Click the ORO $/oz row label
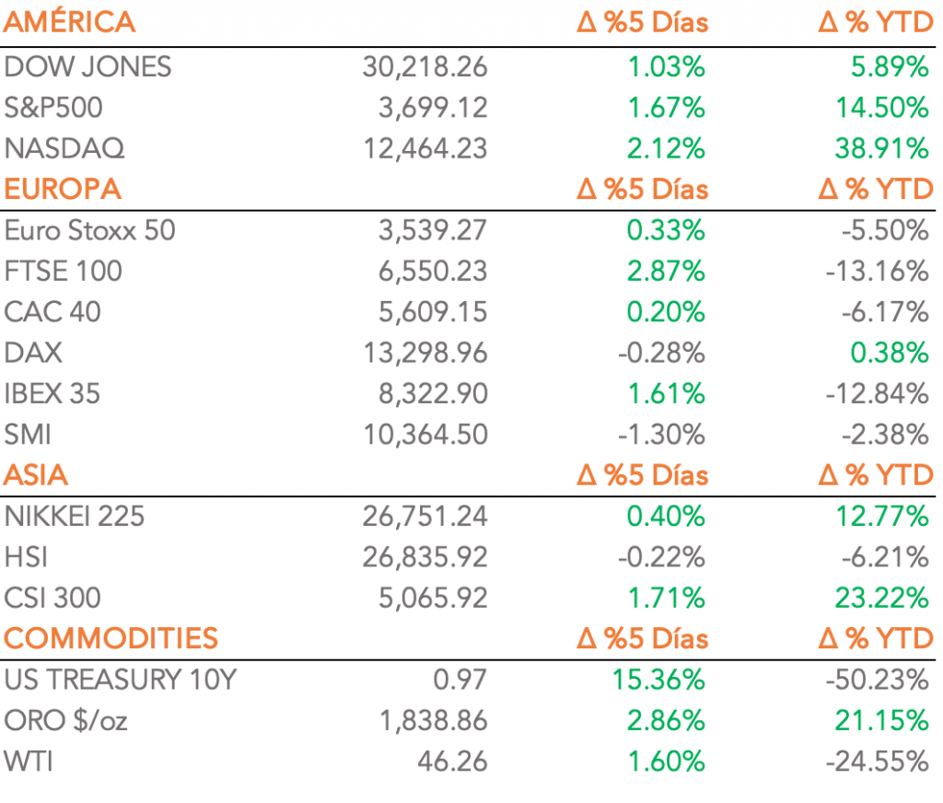943x803 pixels. point(66,720)
